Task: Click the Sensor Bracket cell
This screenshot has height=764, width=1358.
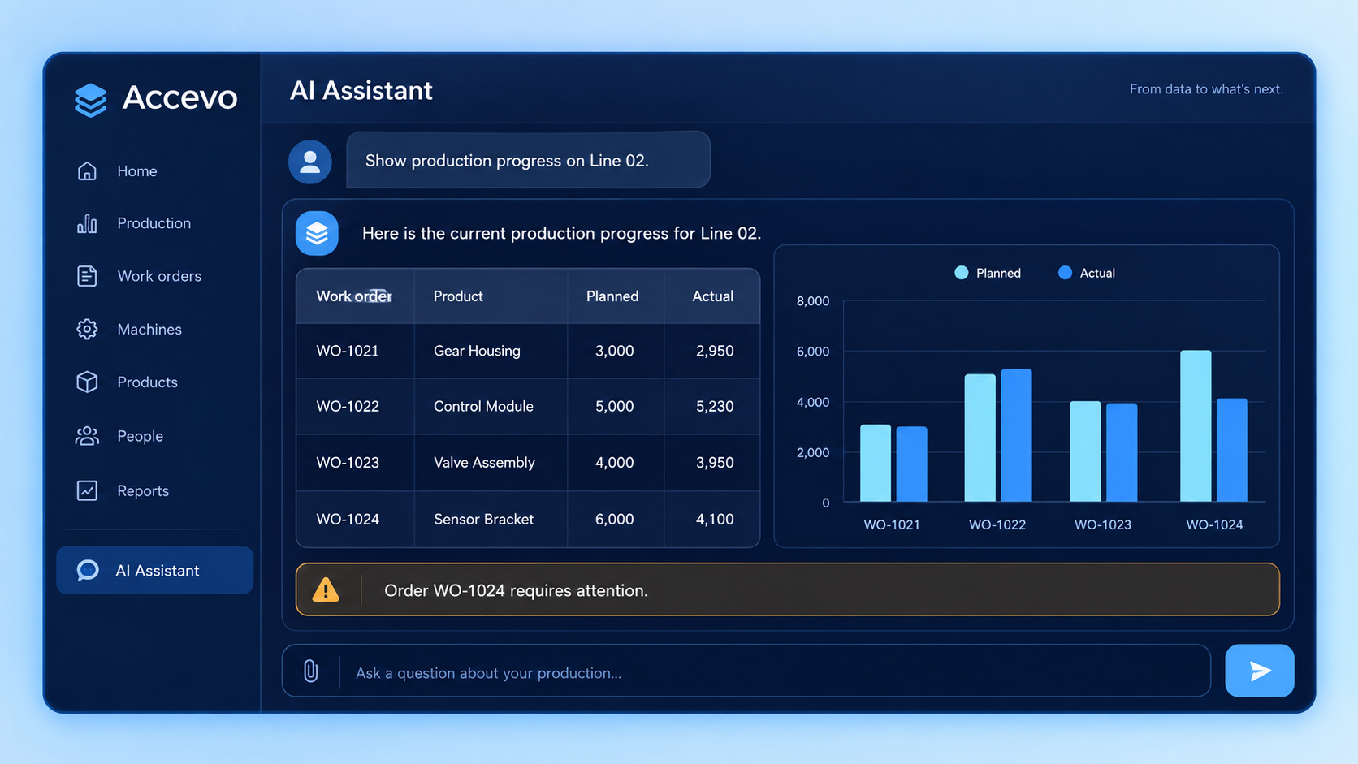Action: 491,519
